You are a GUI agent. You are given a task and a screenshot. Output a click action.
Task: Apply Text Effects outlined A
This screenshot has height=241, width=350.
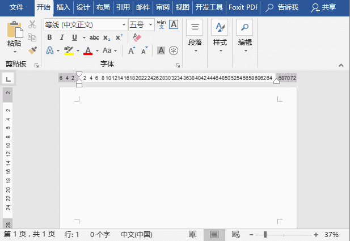pyautogui.click(x=50, y=50)
